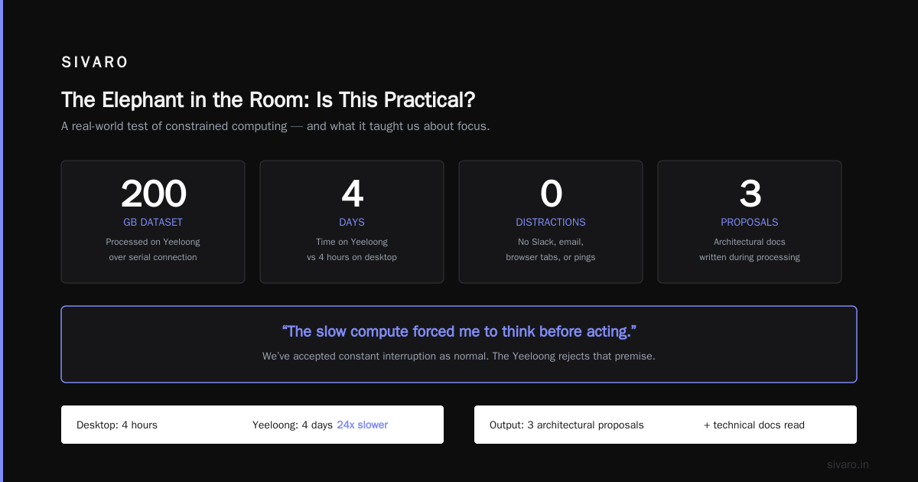The width and height of the screenshot is (918, 482).
Task: Select the slide title about the Elephant in the Room
Action: coord(269,100)
